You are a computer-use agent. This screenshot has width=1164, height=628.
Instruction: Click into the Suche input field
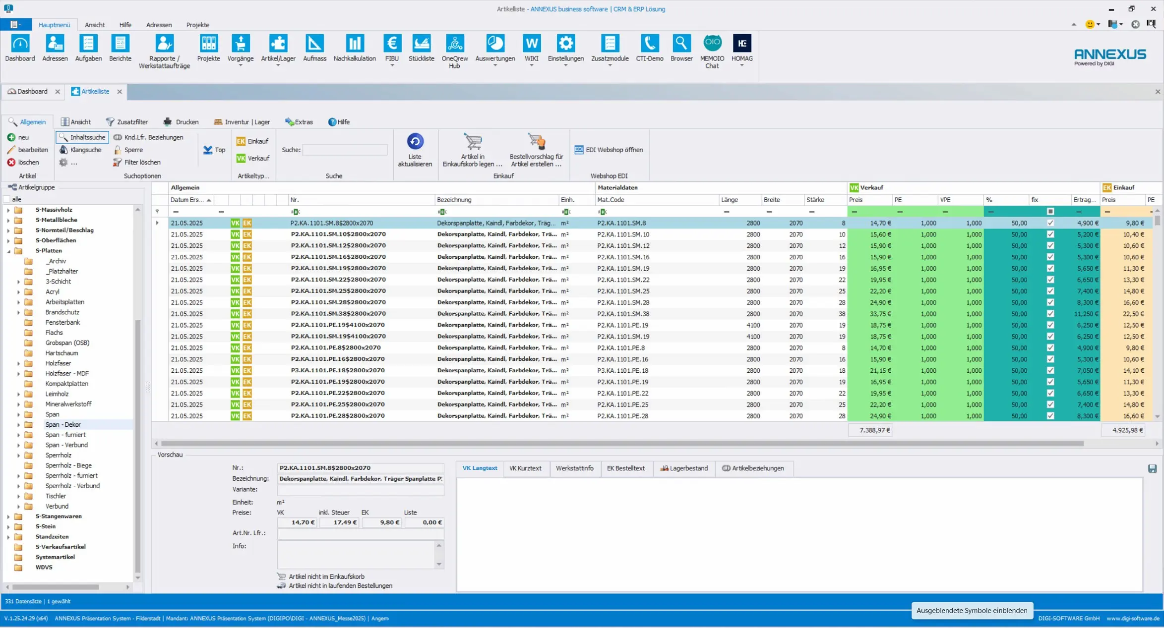(x=345, y=150)
